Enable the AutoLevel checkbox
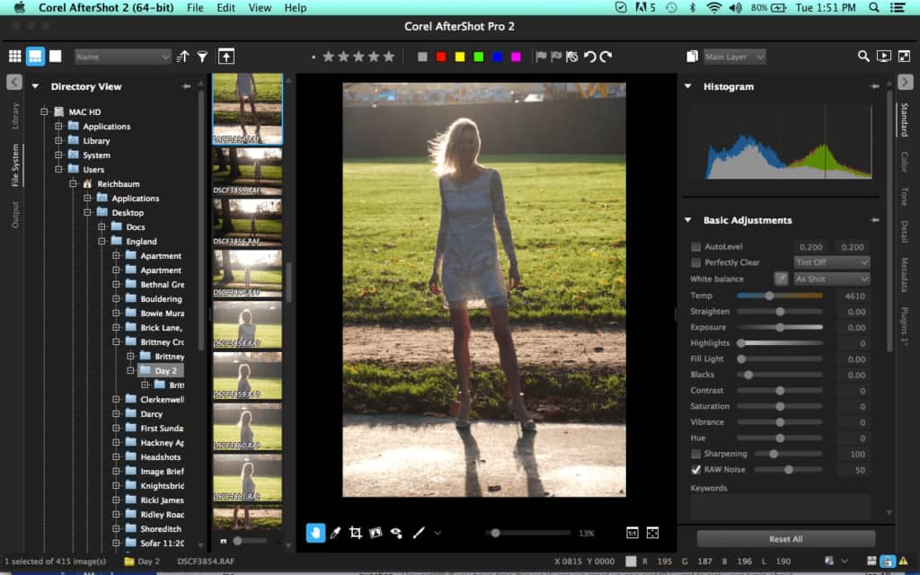 (696, 247)
